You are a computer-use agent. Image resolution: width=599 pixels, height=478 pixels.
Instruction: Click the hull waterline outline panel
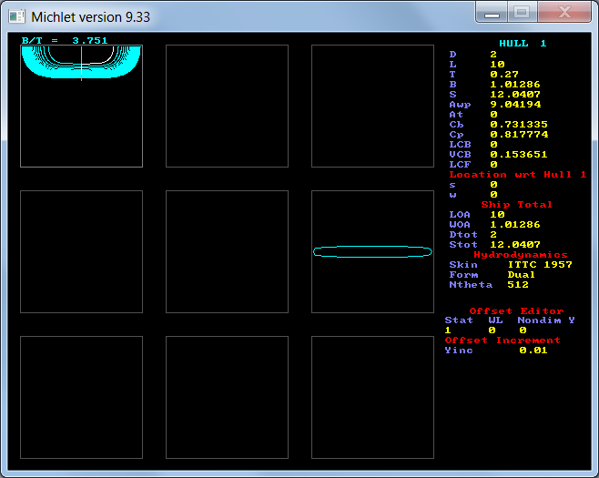[372, 251]
